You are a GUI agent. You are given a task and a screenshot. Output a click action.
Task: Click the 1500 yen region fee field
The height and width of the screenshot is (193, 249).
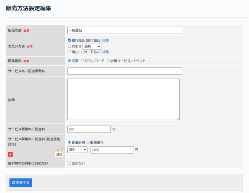(112, 150)
